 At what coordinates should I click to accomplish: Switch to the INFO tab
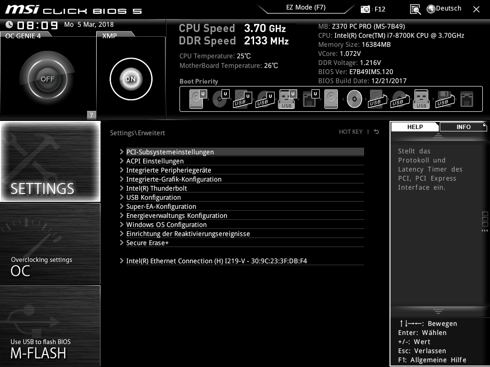[x=463, y=127]
